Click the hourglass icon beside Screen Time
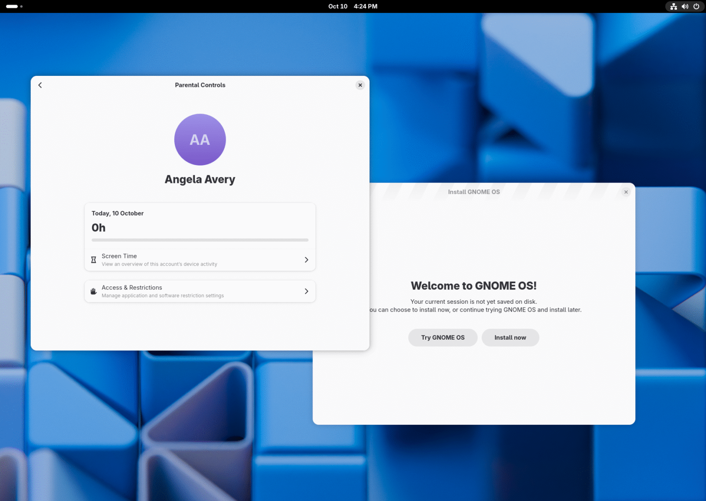This screenshot has width=706, height=501. (x=94, y=260)
